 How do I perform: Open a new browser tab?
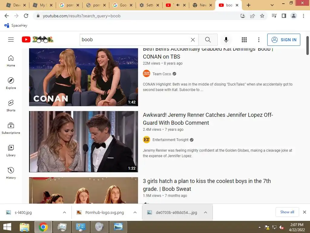[249, 5]
